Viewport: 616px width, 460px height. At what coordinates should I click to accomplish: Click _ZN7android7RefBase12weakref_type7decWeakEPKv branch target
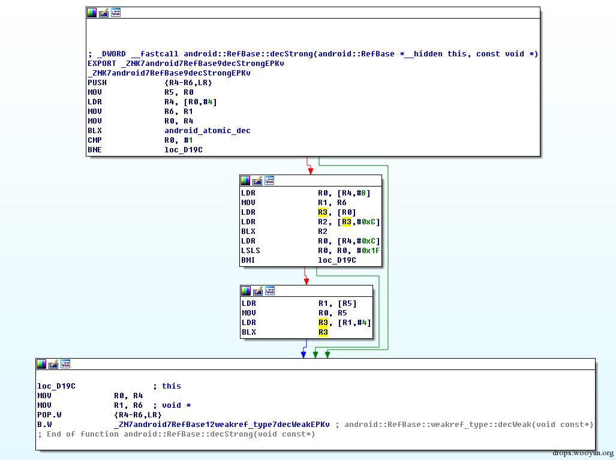[x=221, y=424]
